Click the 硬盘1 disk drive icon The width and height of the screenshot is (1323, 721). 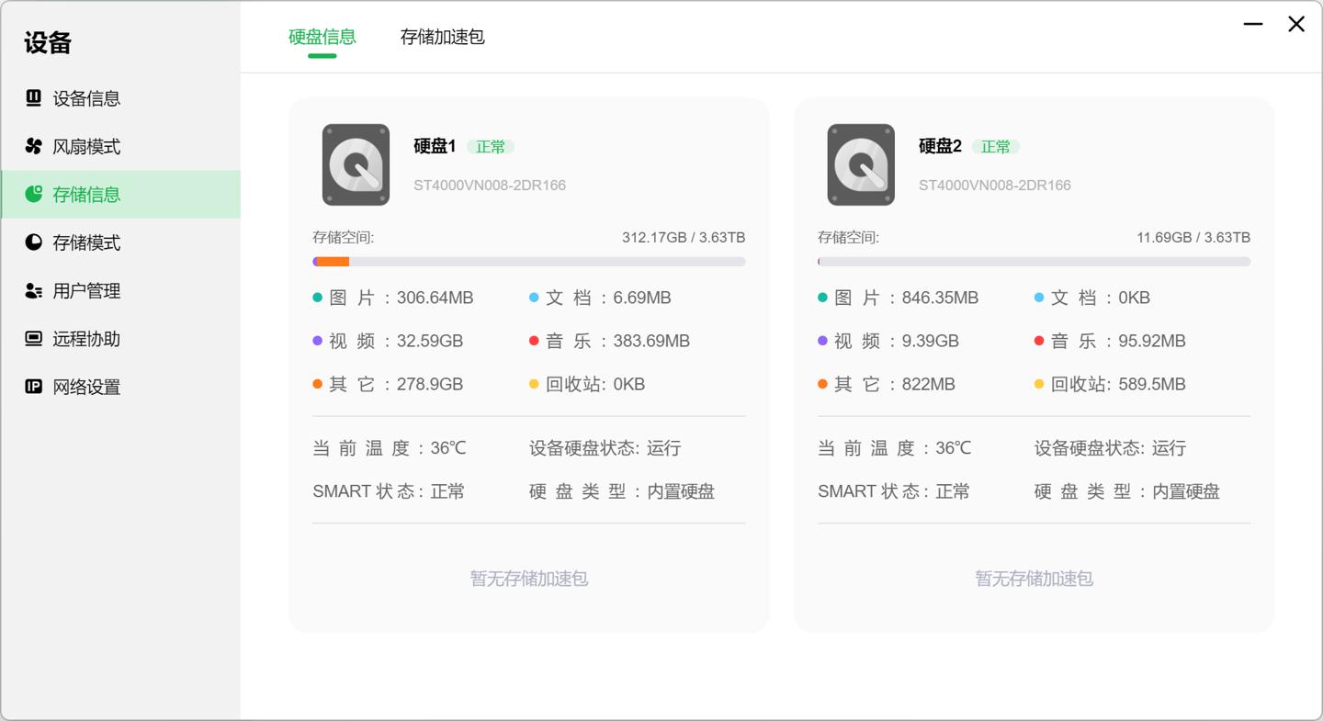click(355, 165)
